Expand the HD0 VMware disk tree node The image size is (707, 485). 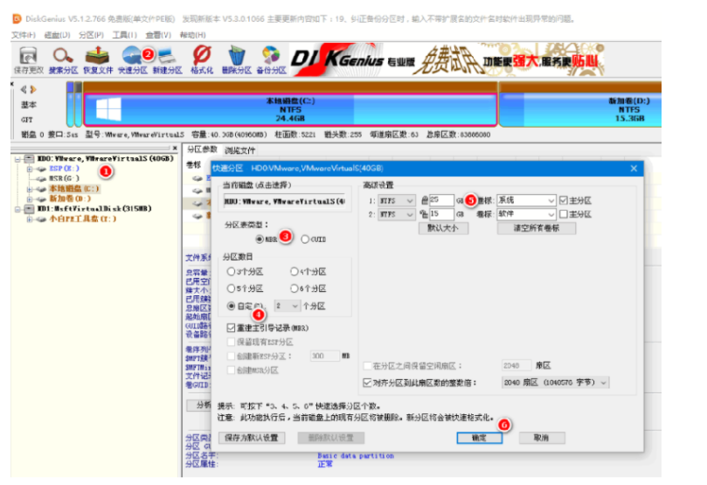(18, 158)
